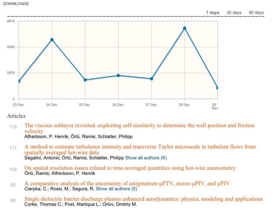The image size is (273, 214).
Task: Switch to the 90 days tab
Action: [x=256, y=12]
